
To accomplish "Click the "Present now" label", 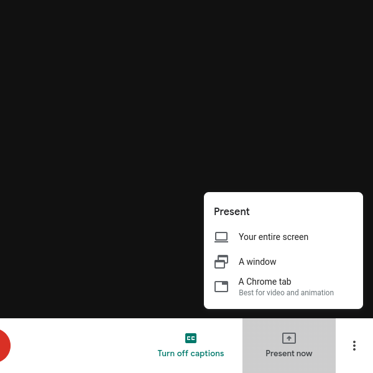I will coord(289,353).
